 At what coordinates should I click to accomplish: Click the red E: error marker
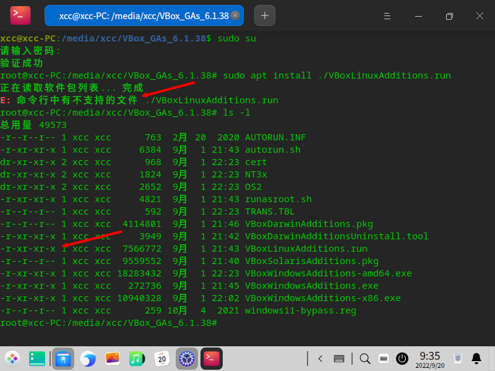point(6,100)
